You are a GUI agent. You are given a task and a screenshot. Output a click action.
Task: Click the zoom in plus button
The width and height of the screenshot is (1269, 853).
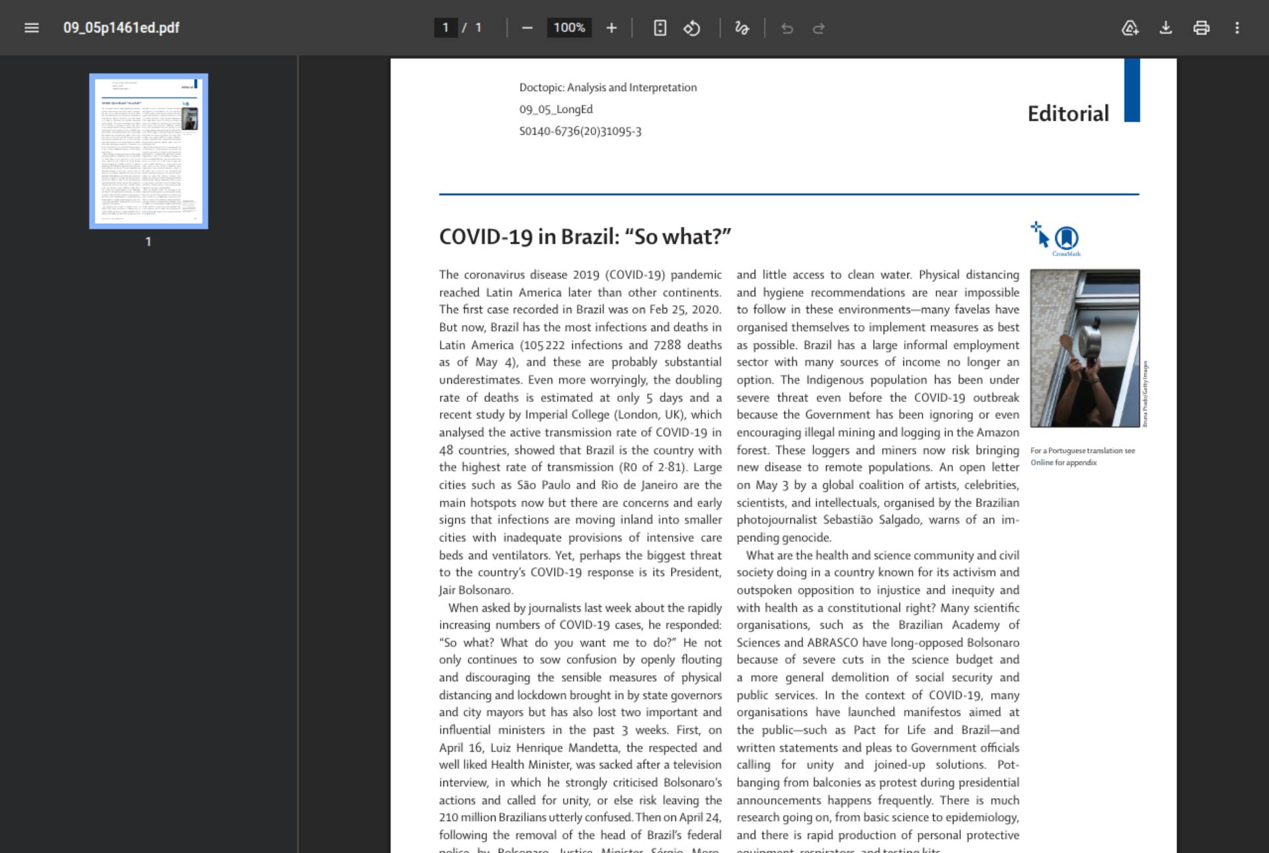coord(611,28)
